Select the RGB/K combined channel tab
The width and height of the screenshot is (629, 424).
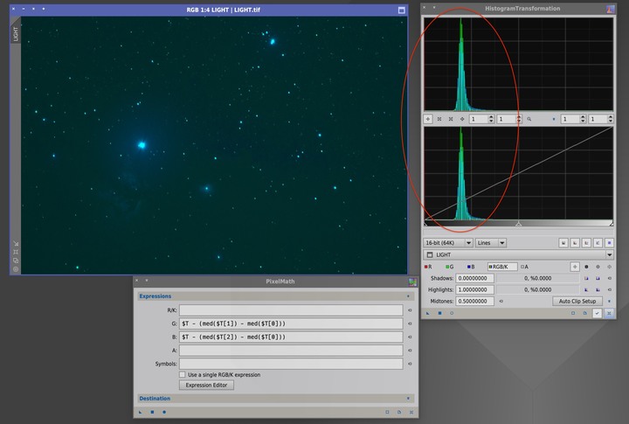(x=502, y=267)
